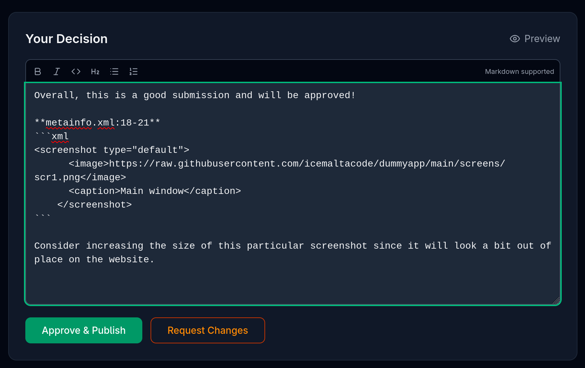Viewport: 585px width, 368px height.
Task: Apply an H2 heading
Action: (x=95, y=71)
